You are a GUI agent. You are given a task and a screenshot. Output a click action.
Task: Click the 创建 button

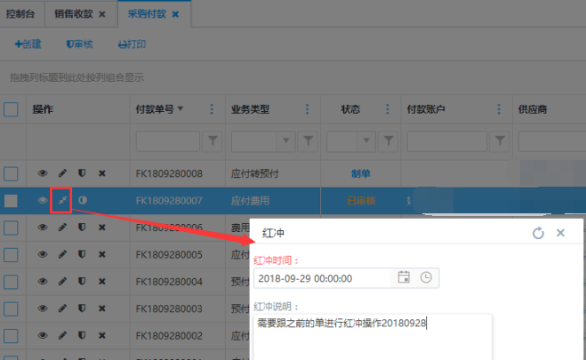[28, 44]
